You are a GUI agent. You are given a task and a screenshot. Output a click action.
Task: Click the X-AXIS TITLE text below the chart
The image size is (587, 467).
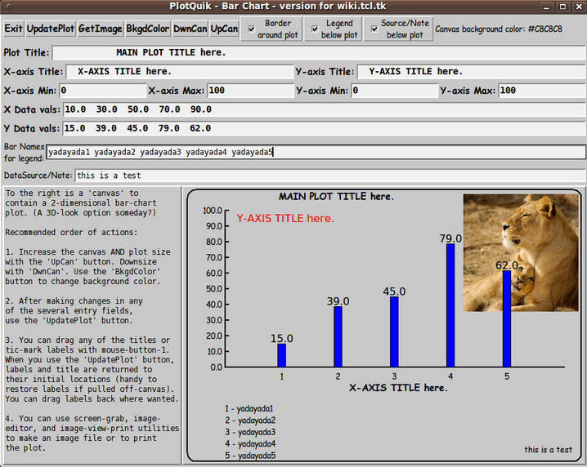pyautogui.click(x=398, y=388)
